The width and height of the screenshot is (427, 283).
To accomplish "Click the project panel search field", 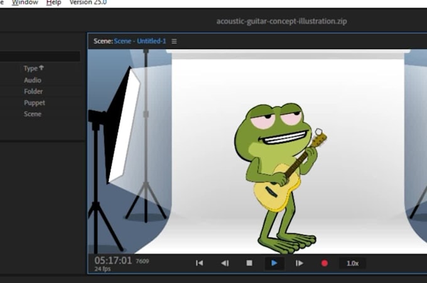I will point(40,56).
